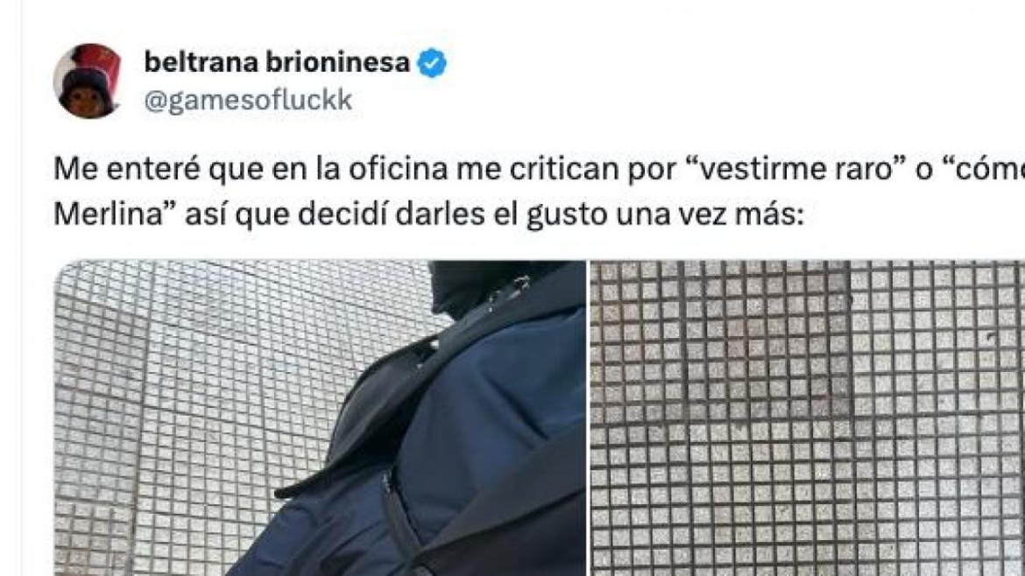Click the tweet text about the oficina
This screenshot has width=1025, height=576.
click(540, 192)
